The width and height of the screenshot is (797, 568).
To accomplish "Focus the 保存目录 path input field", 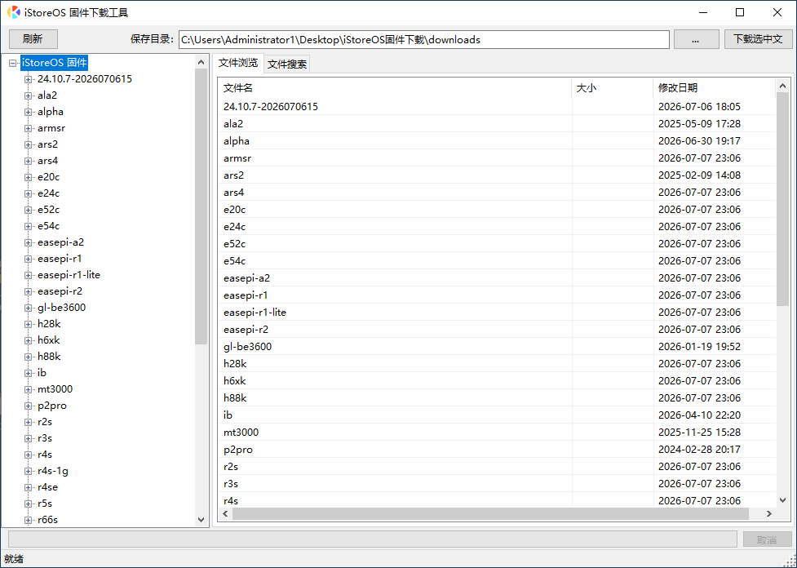I will (424, 40).
